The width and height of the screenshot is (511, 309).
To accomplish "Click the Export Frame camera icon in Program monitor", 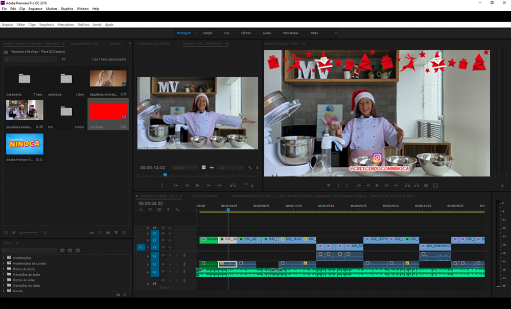I will [x=426, y=185].
